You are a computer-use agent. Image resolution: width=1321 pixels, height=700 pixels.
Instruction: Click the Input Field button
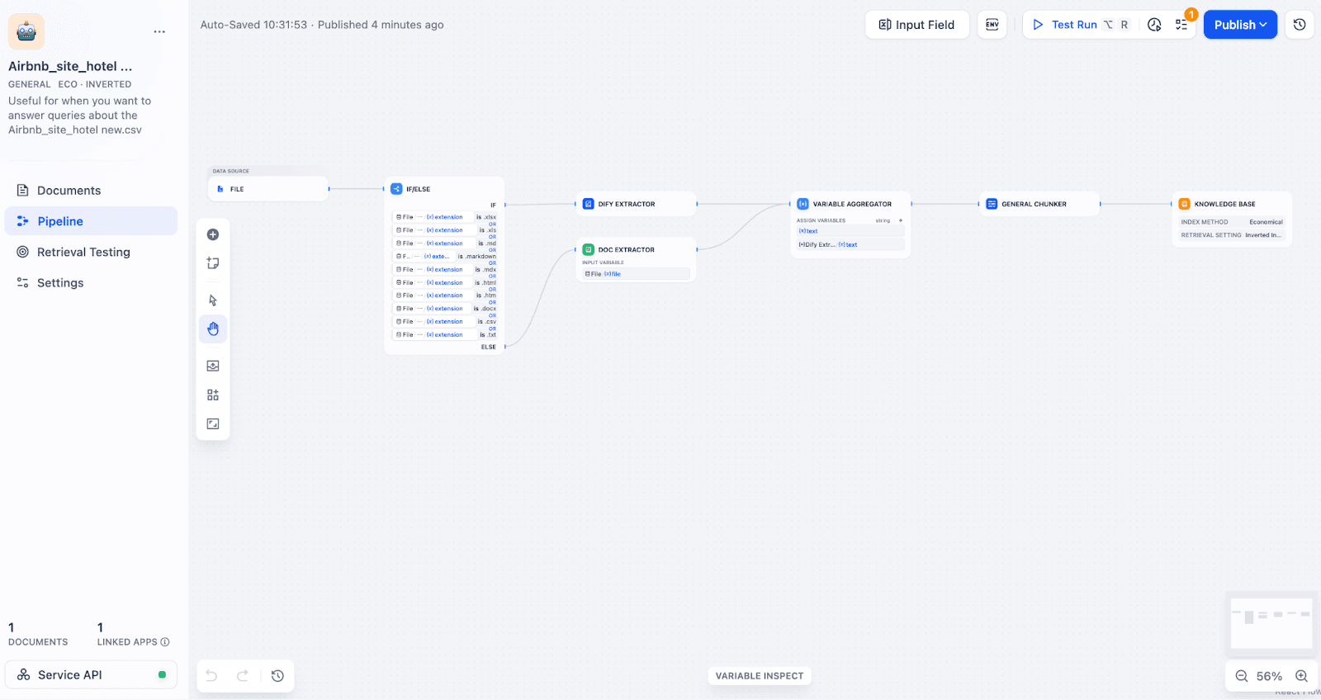click(916, 25)
